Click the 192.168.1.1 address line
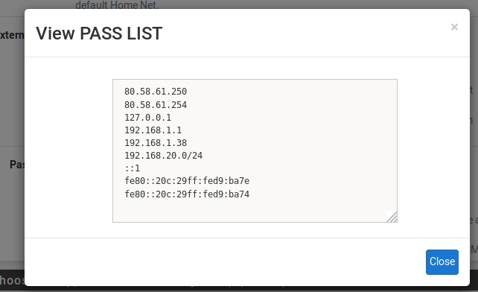 [x=153, y=130]
